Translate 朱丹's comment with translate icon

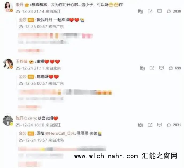(x=140, y=11)
